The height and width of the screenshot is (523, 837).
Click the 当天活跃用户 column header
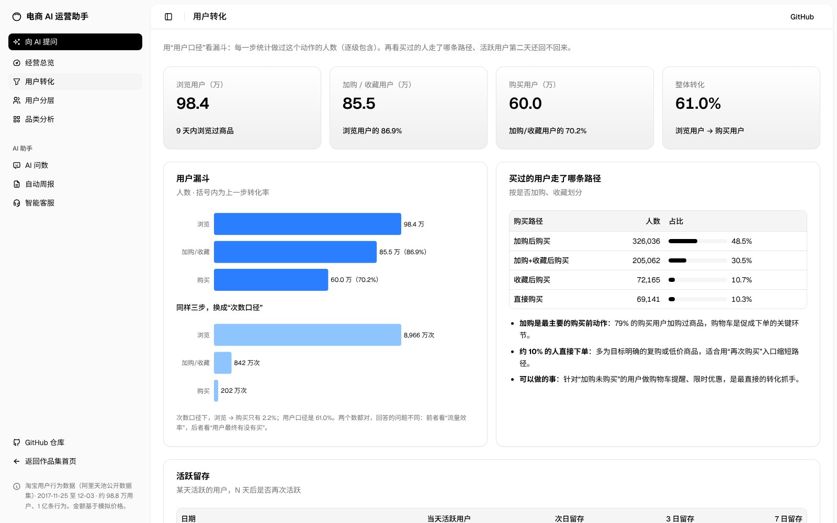[449, 518]
